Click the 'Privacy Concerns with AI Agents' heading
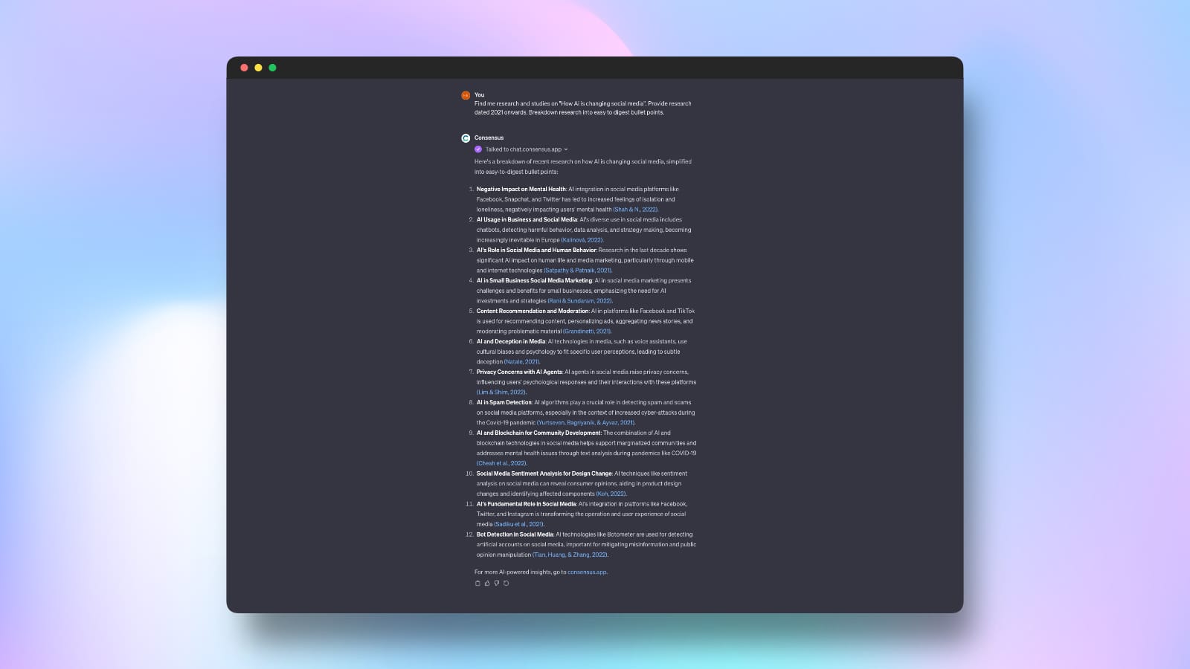Viewport: 1190px width, 669px height. [x=519, y=372]
